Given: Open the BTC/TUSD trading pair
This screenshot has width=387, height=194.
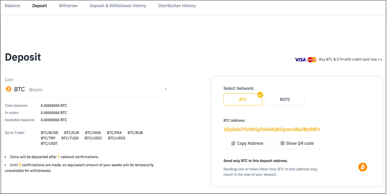Looking at the screenshot, I should coord(70,138).
